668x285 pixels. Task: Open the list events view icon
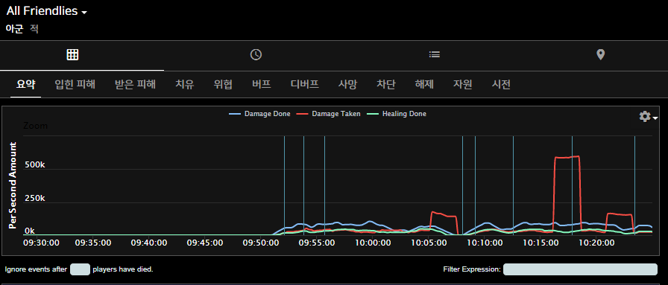(434, 54)
